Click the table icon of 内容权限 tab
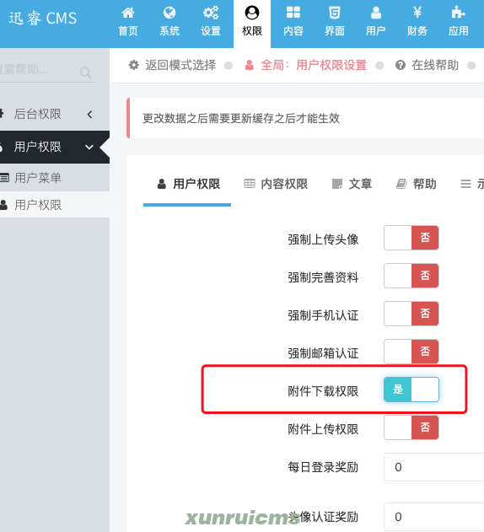 [x=250, y=184]
